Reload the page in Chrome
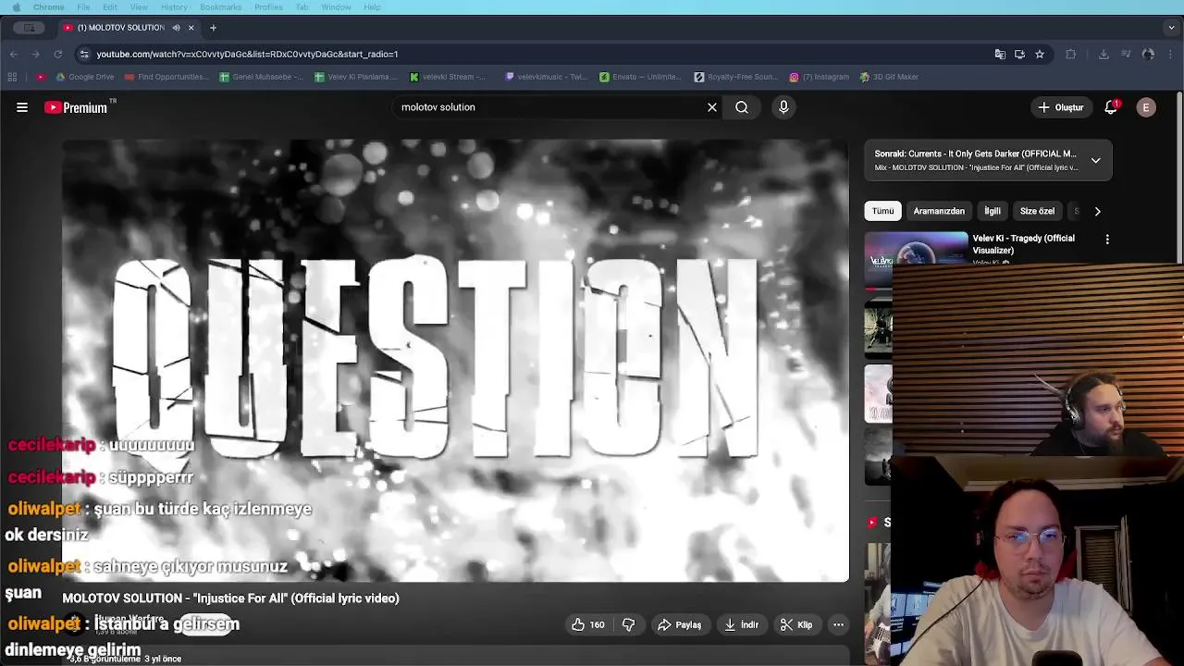This screenshot has height=666, width=1184. coord(57,54)
